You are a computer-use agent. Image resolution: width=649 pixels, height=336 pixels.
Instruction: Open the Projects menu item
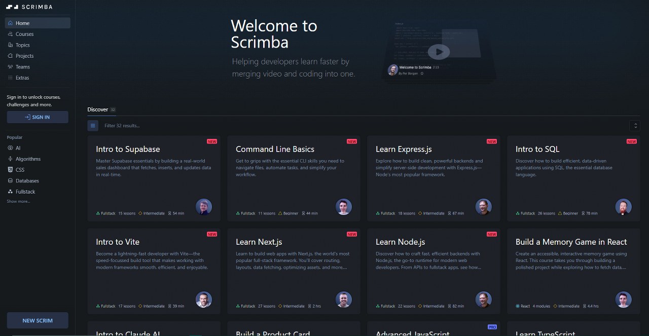38,56
